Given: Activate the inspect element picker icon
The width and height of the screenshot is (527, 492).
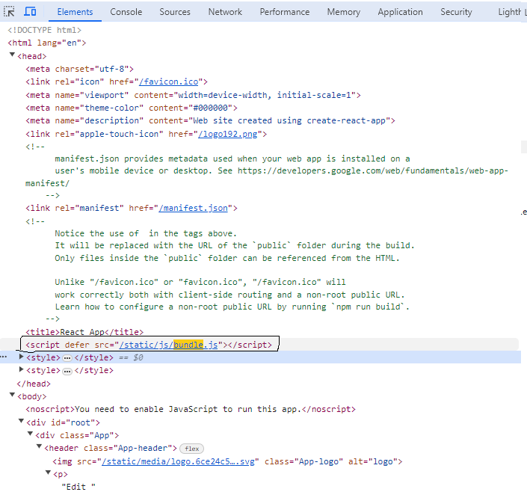Looking at the screenshot, I should (9, 12).
